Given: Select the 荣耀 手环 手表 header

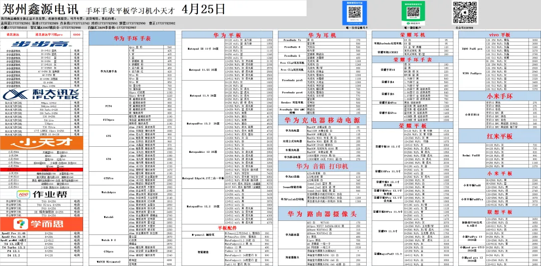Looking at the screenshot, I should (x=412, y=59).
